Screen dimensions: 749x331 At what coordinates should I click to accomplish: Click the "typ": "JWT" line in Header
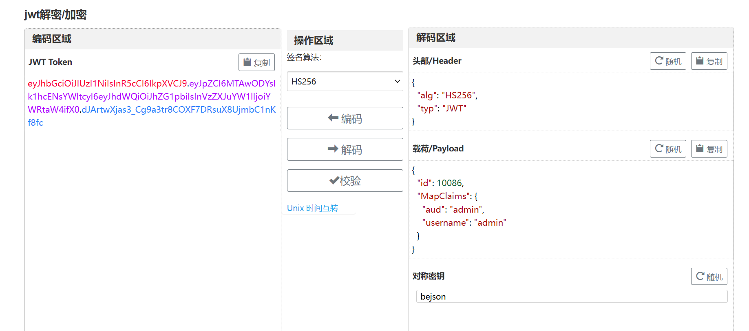tap(442, 109)
